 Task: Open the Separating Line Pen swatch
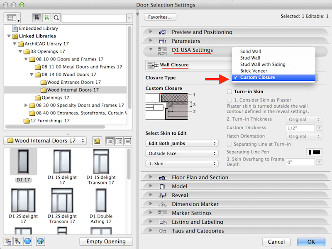315,152
